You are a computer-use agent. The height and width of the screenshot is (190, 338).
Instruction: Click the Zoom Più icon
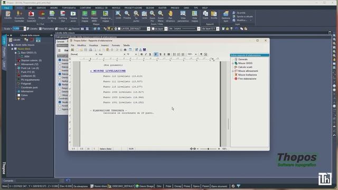pyautogui.click(x=152, y=16)
